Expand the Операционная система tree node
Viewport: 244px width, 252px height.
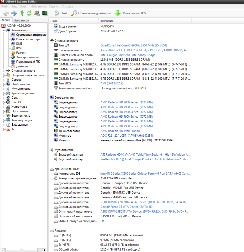point(4,75)
